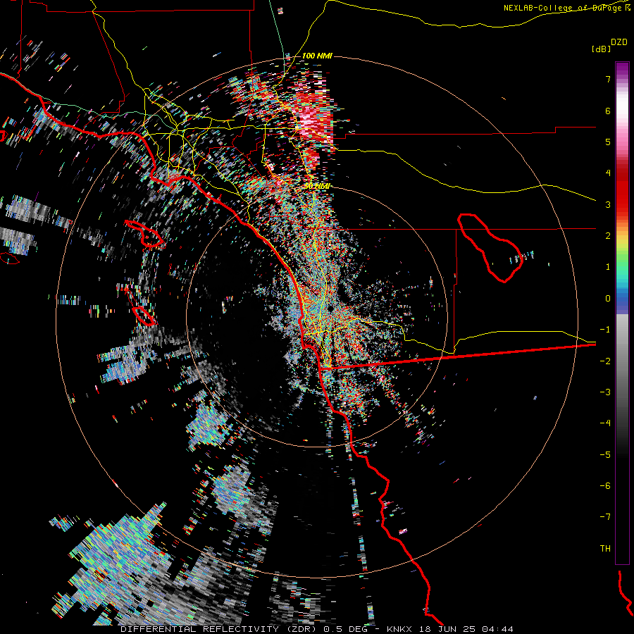Image resolution: width=634 pixels, height=634 pixels.
Task: Click the -3 value on the dB scale
Action: [x=605, y=392]
